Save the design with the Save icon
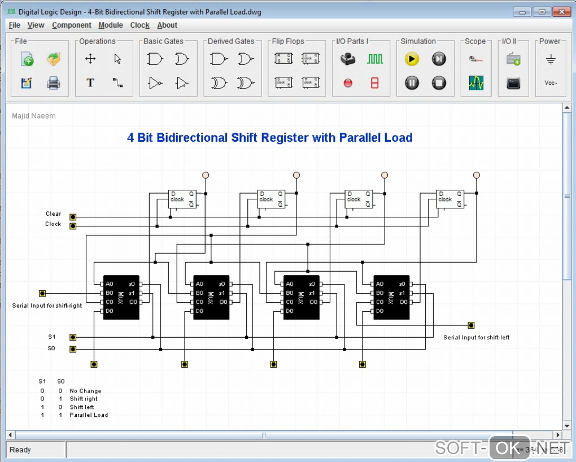The height and width of the screenshot is (462, 576). (27, 83)
